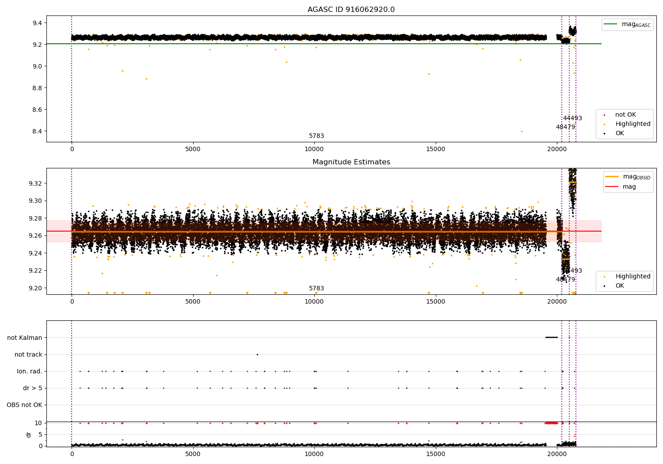Click y-axis tick '9.30' in middle plot
663x464 pixels.
click(x=36, y=201)
